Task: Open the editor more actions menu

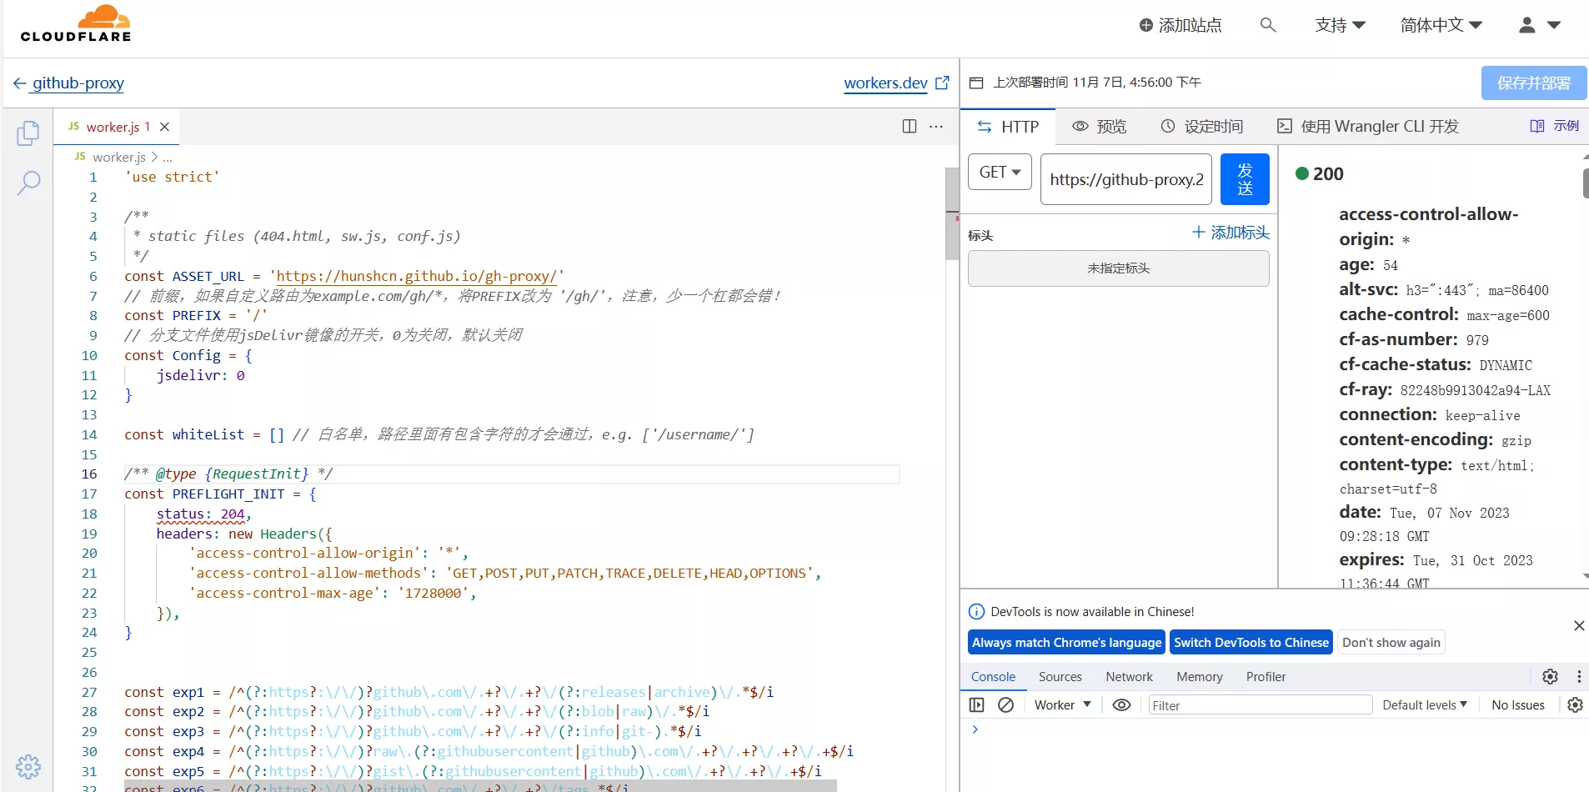Action: (x=936, y=127)
